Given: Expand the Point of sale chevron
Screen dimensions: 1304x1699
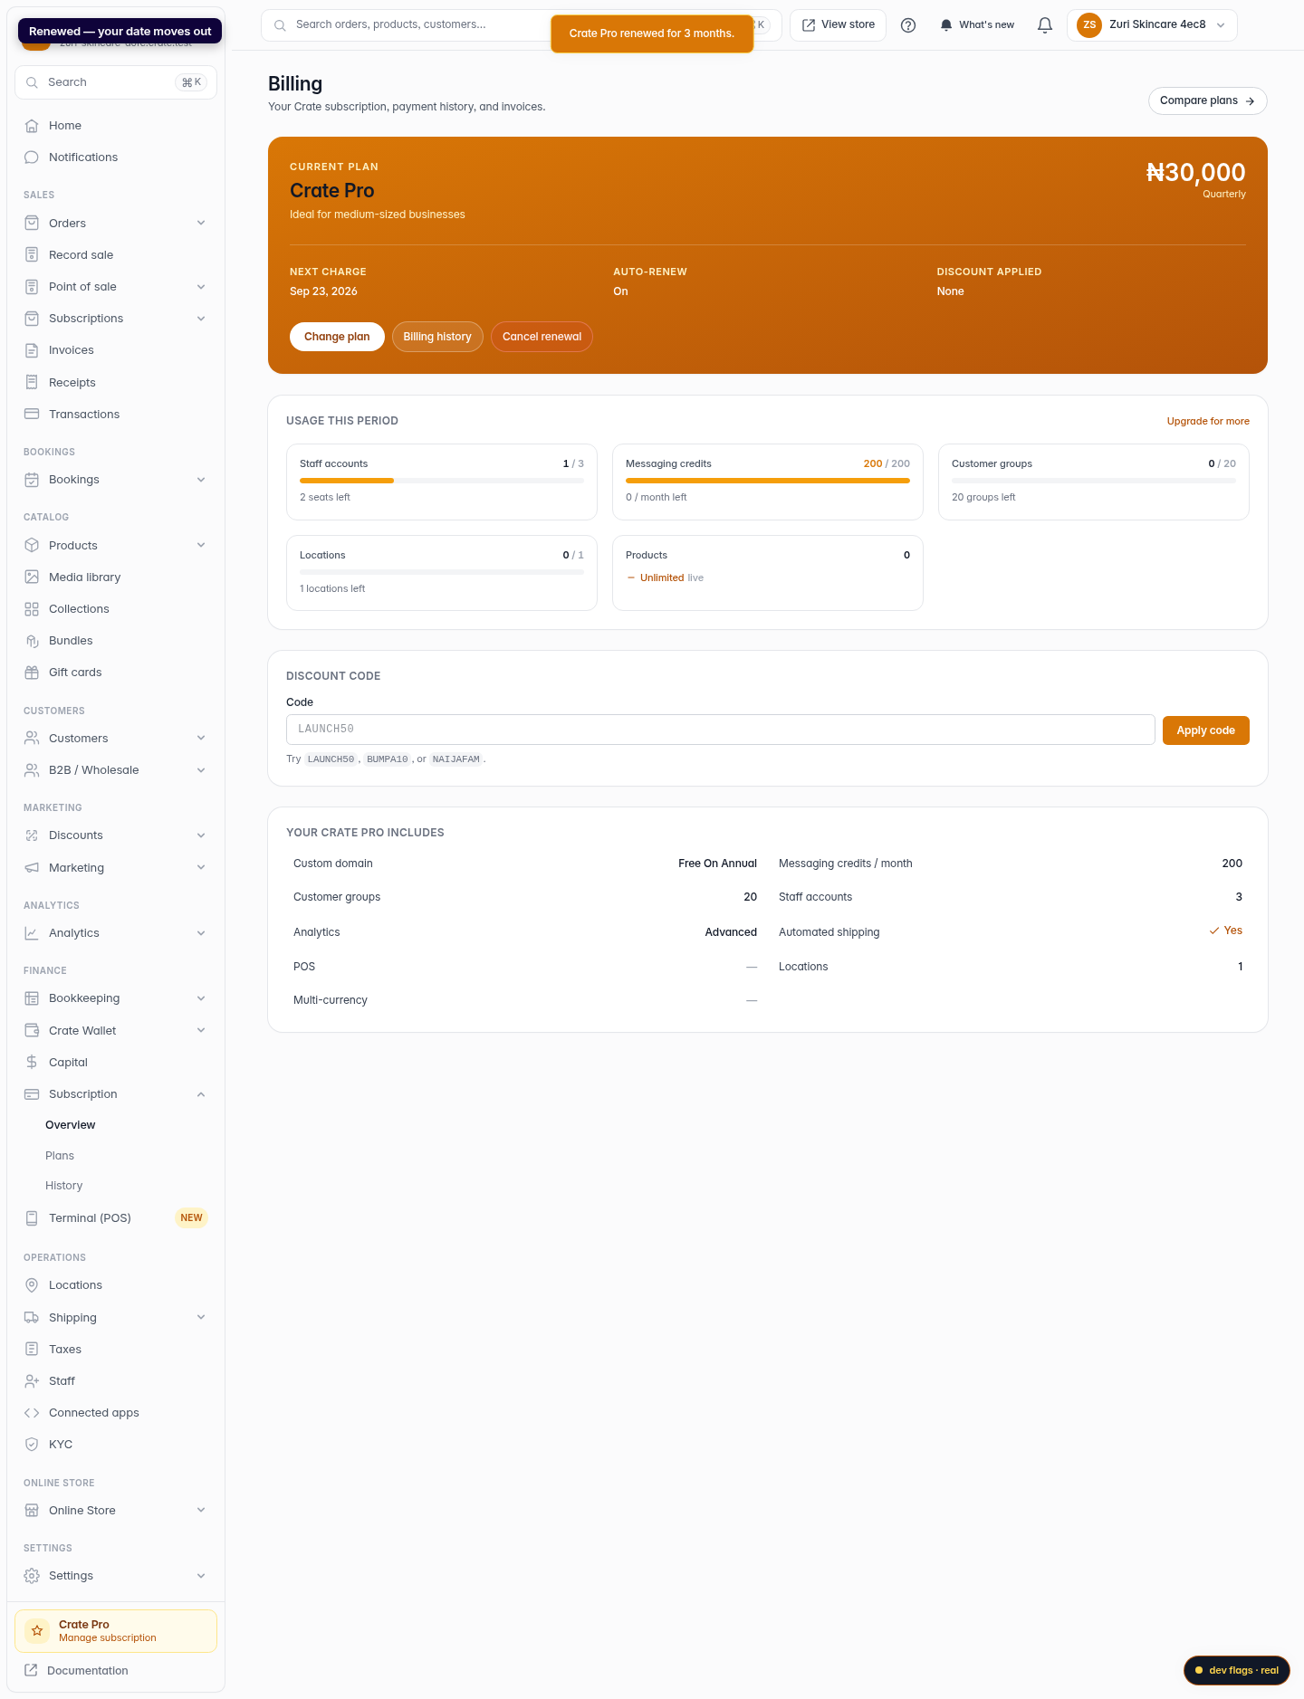Looking at the screenshot, I should (x=201, y=287).
